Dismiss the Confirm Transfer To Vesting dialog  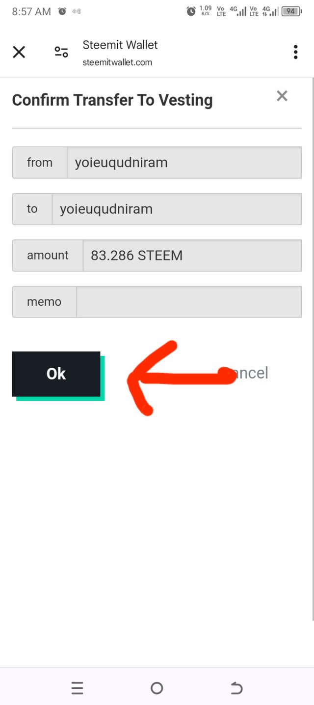pos(282,96)
